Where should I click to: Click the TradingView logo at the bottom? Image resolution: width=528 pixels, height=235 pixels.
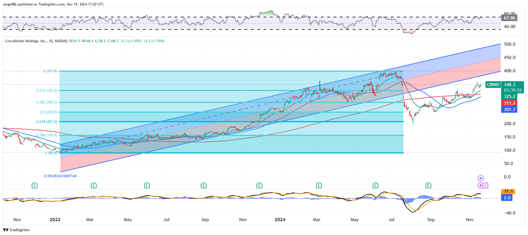[16, 230]
